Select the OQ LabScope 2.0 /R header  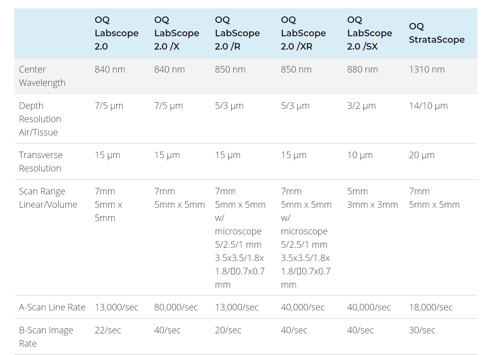point(237,33)
